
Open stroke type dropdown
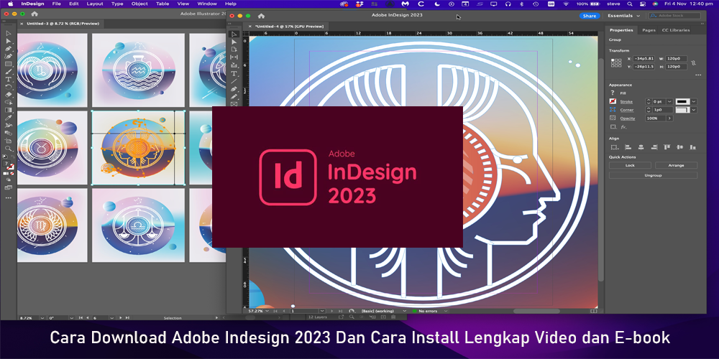coord(694,101)
